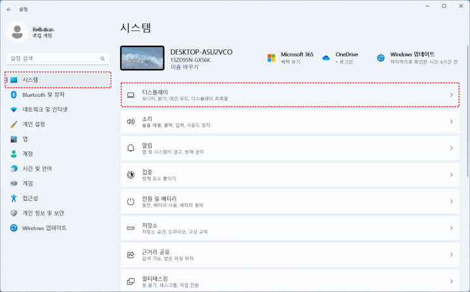Expand 멀티태스킹 row chevron
This screenshot has height=292, width=470.
452,281
